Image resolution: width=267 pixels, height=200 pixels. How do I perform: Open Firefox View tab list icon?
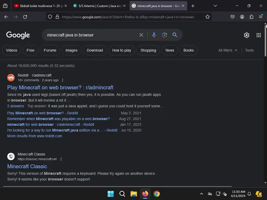tap(5, 6)
